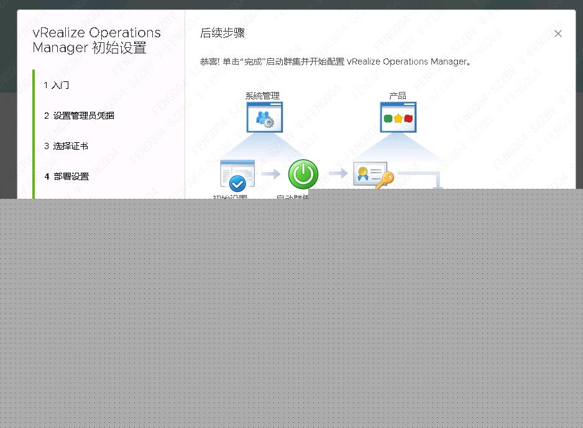
Task: Click the green power start-cluster icon
Action: [303, 175]
